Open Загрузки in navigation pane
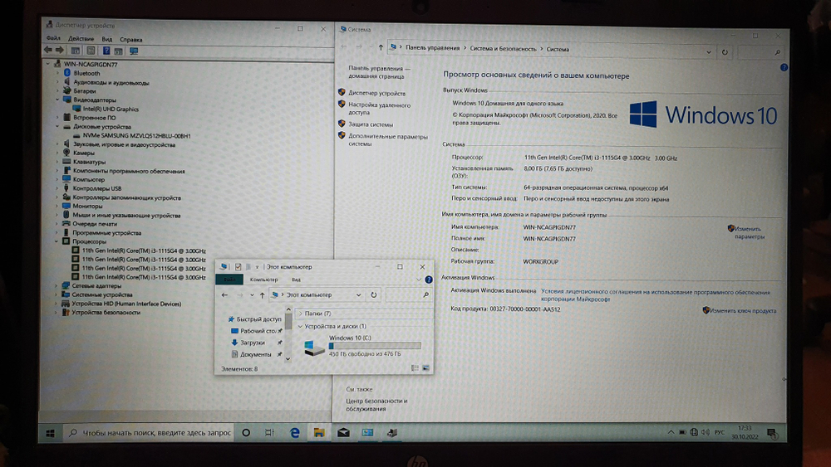 (x=253, y=343)
